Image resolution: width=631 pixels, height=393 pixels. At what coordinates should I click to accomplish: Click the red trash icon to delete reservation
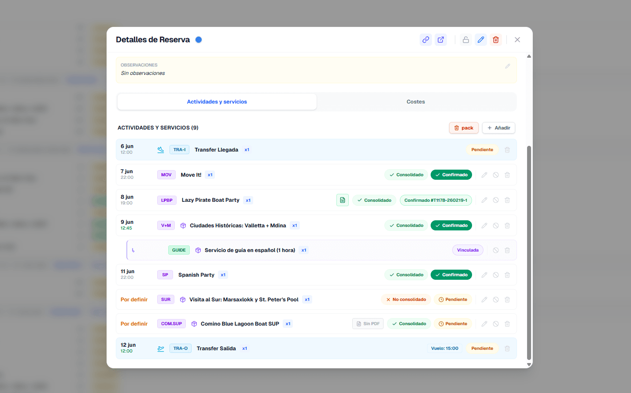coord(495,40)
